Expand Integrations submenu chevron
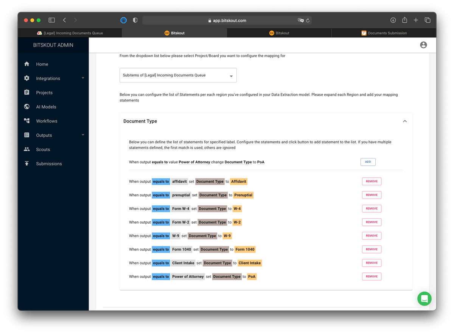 click(x=83, y=78)
